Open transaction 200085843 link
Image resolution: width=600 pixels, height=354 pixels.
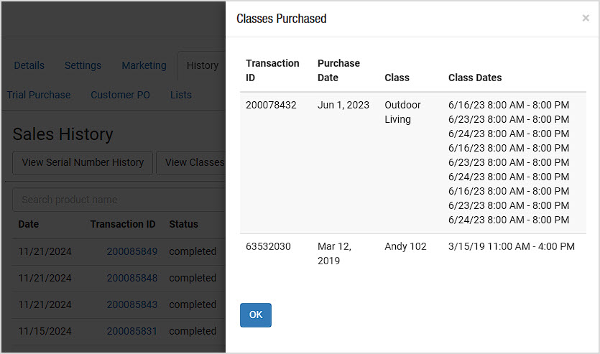point(132,304)
